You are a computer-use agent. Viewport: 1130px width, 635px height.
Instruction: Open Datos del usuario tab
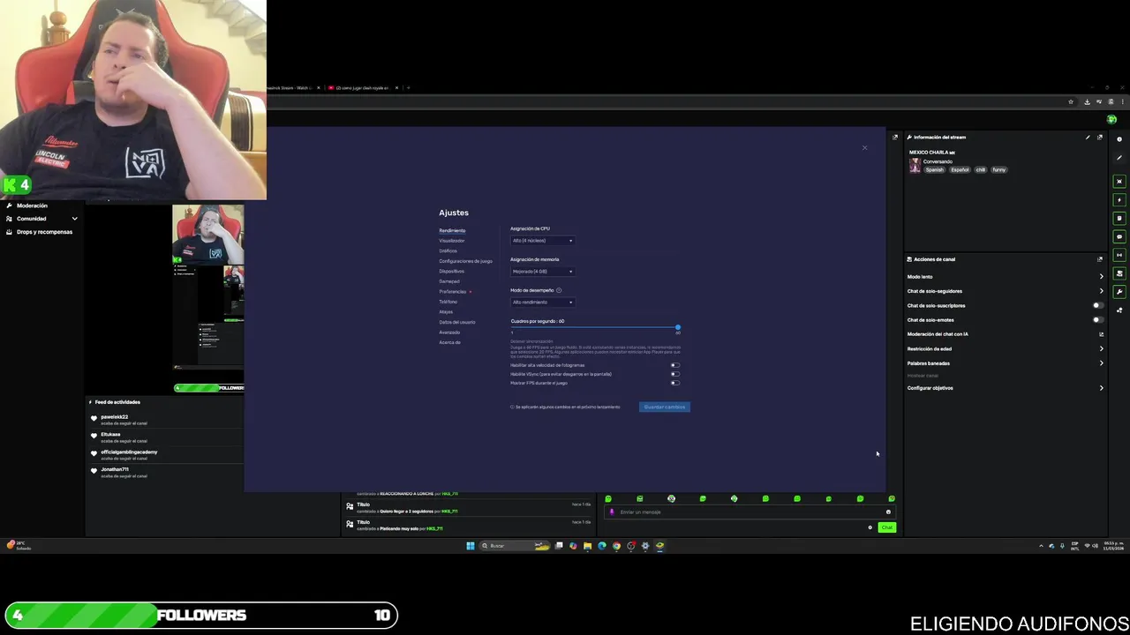(x=457, y=322)
